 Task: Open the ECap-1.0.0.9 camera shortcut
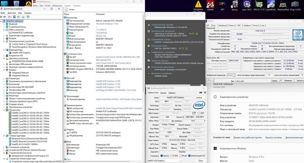(x=295, y=5)
